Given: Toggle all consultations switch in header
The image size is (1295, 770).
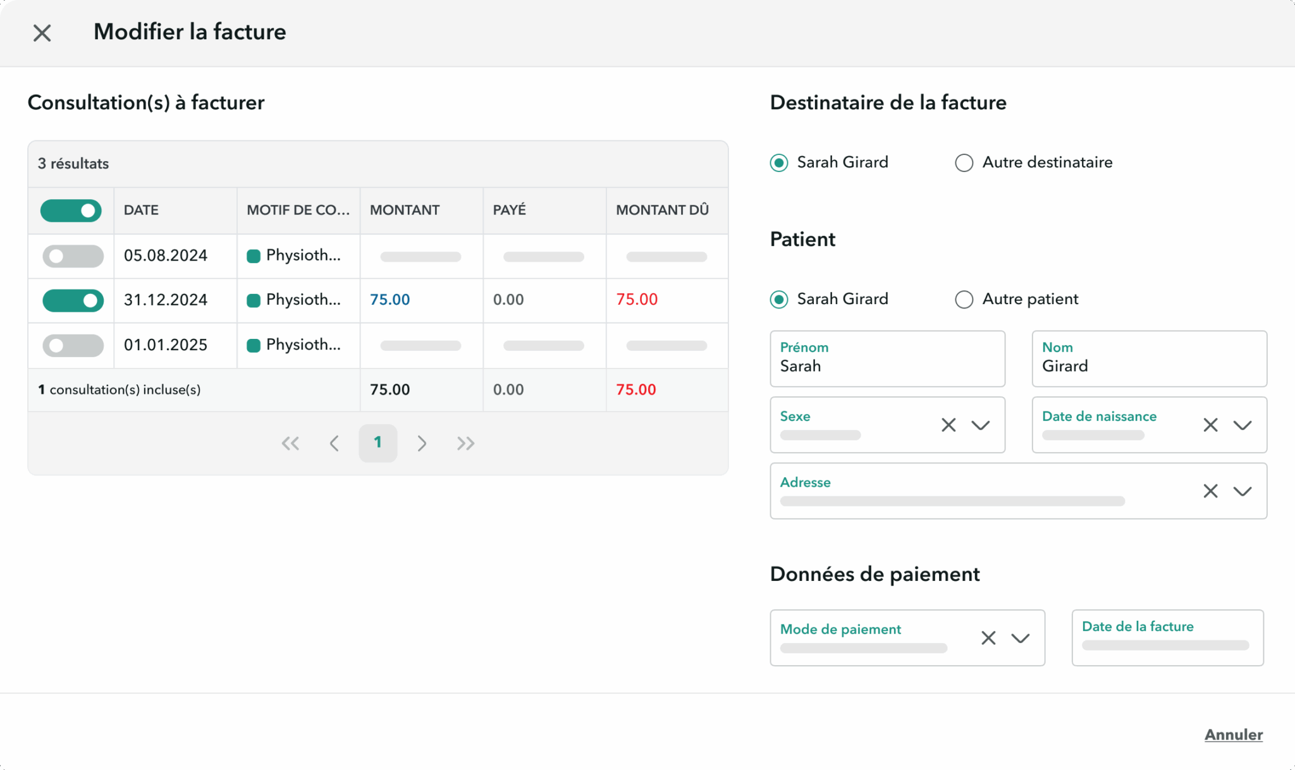Looking at the screenshot, I should [71, 211].
